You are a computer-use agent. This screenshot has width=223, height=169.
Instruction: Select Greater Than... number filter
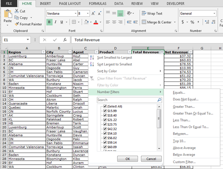point(184,106)
